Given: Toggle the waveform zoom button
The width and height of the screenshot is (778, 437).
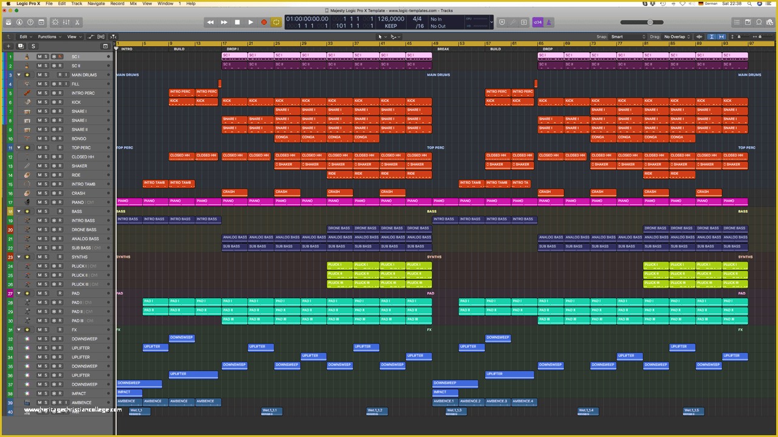Looking at the screenshot, I should point(699,37).
